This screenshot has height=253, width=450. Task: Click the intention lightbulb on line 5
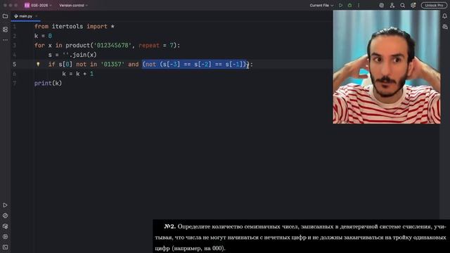tap(38, 64)
